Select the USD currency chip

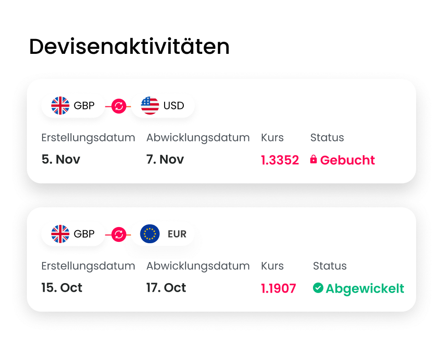point(163,106)
